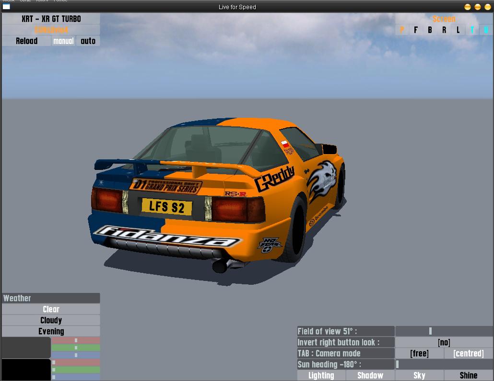Open the Shadow tab
The height and width of the screenshot is (381, 494).
(370, 375)
